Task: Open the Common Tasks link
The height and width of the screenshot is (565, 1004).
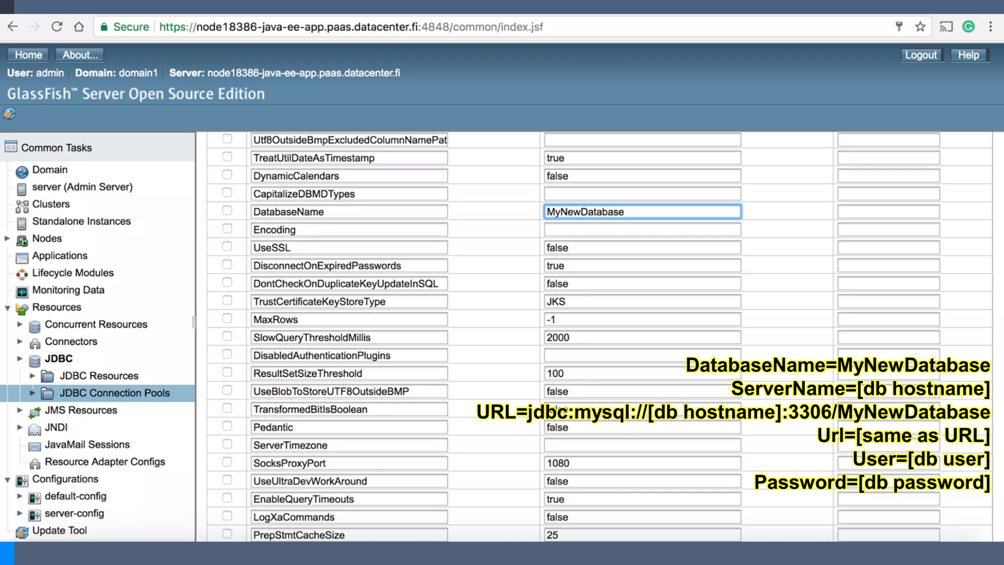Action: (56, 148)
